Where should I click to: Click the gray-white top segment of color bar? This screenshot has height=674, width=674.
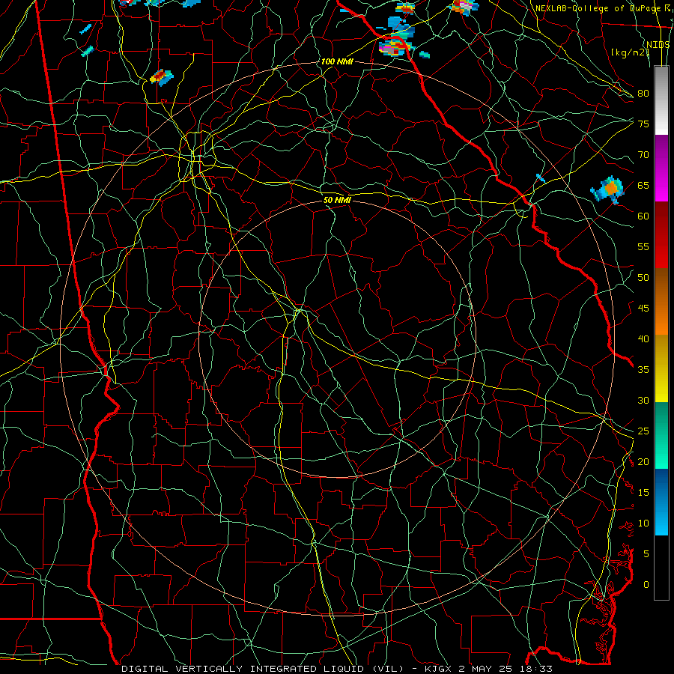[x=661, y=100]
